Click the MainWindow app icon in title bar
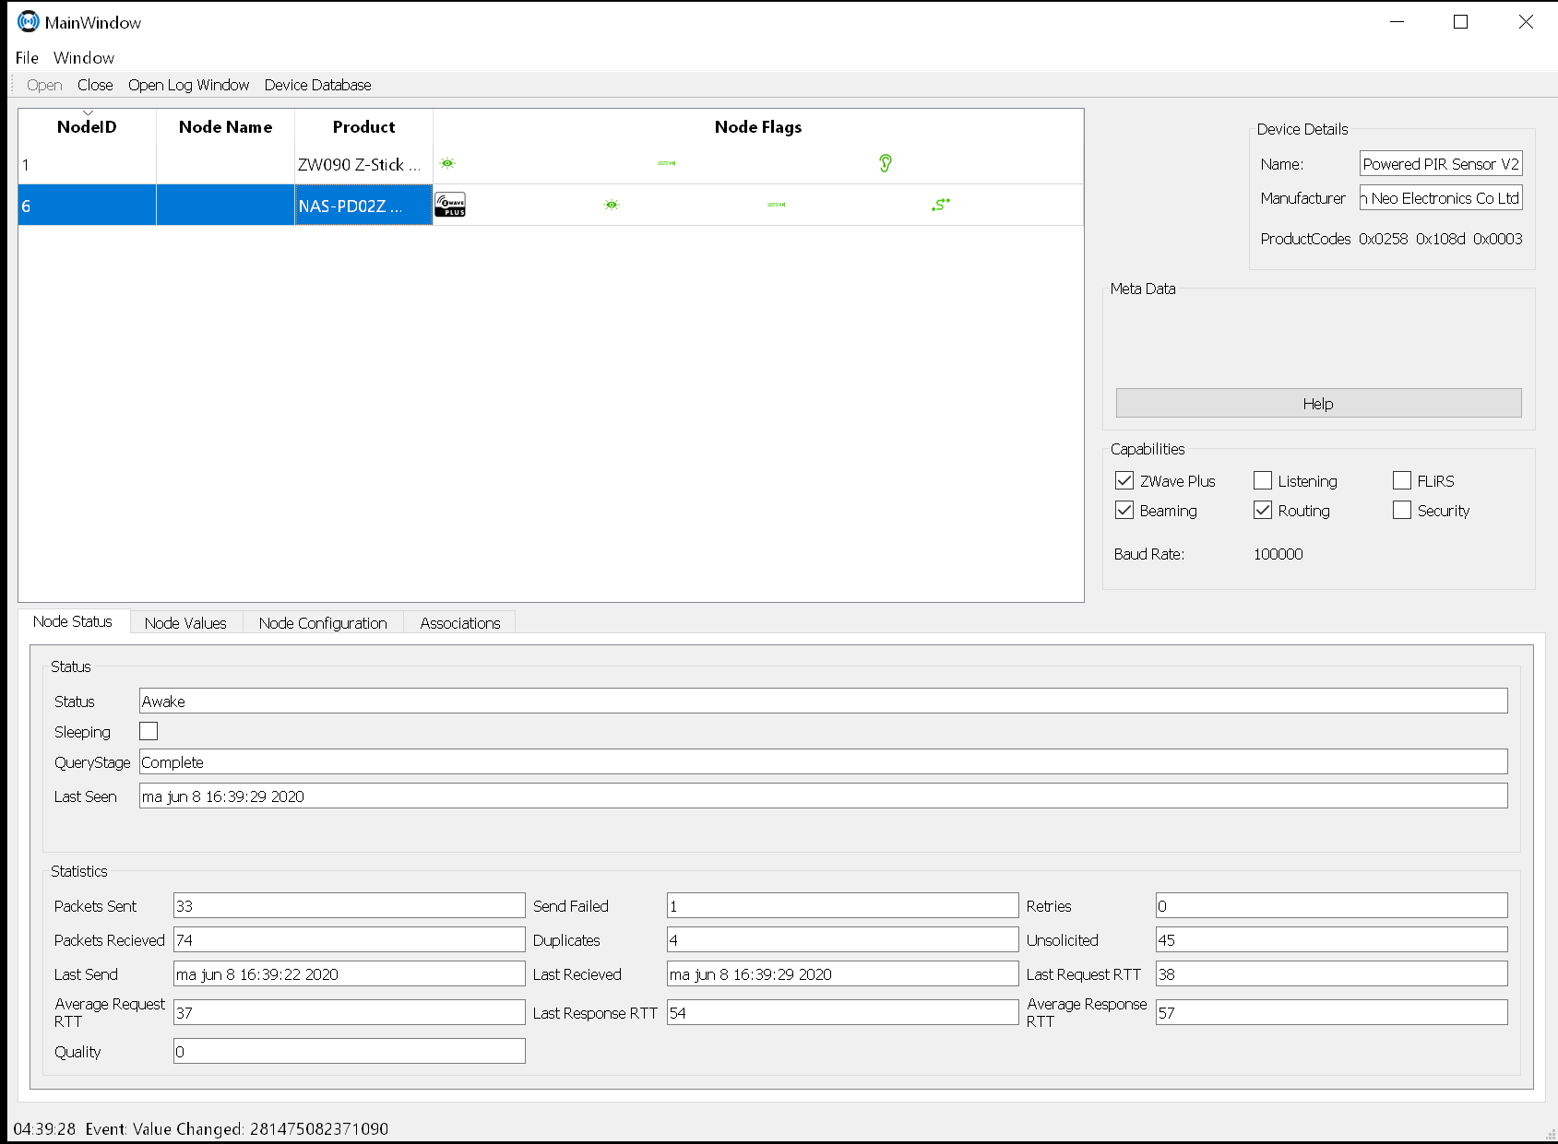Viewport: 1558px width, 1144px height. [x=28, y=22]
